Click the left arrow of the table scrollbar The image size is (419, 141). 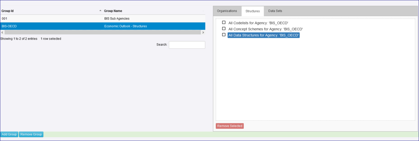click(x=2, y=32)
